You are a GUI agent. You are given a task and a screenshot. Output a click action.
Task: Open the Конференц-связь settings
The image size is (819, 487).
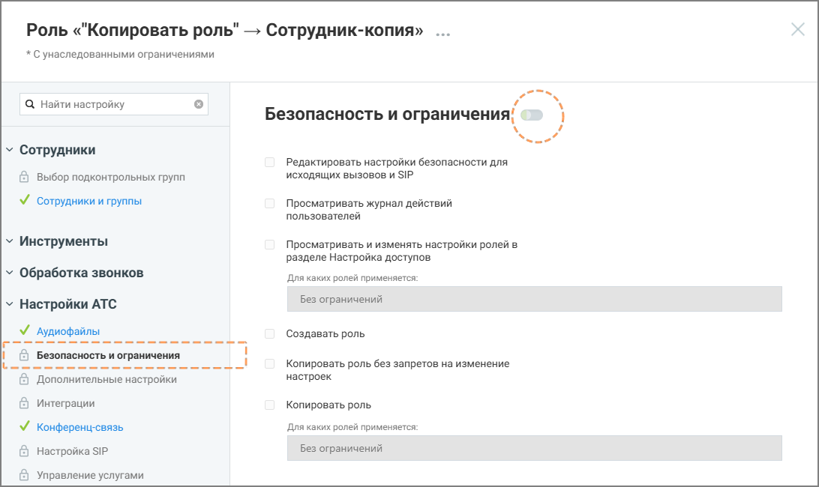80,427
